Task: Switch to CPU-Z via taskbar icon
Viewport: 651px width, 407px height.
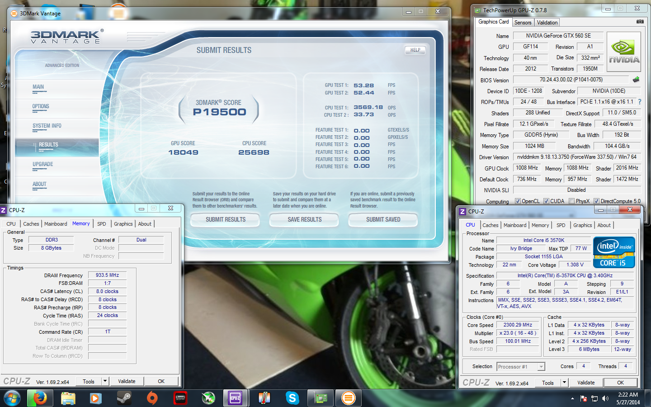Action: tap(236, 398)
